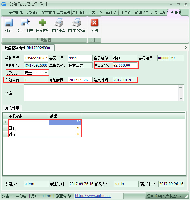Open the 分店收银 tab
The image size is (190, 200).
[x=16, y=13]
